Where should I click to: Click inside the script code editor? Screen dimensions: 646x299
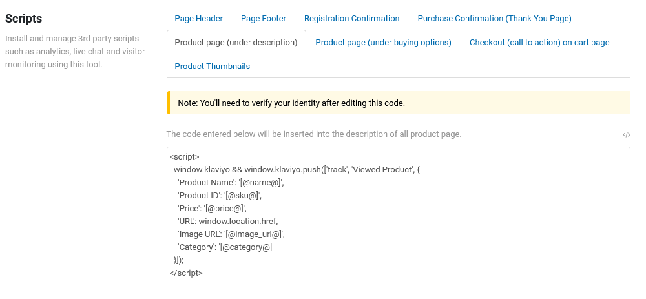tap(399, 223)
